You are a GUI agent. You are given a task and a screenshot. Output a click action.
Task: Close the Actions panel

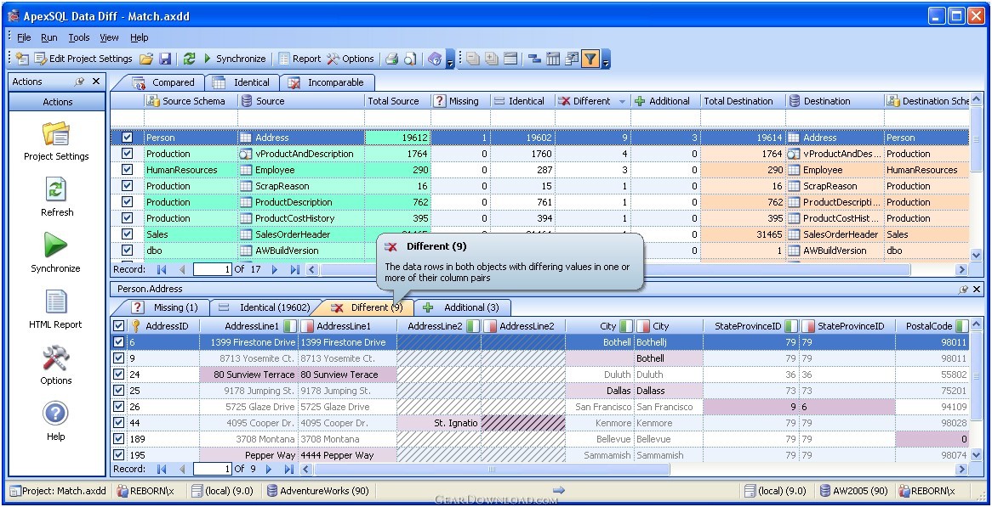click(x=96, y=82)
